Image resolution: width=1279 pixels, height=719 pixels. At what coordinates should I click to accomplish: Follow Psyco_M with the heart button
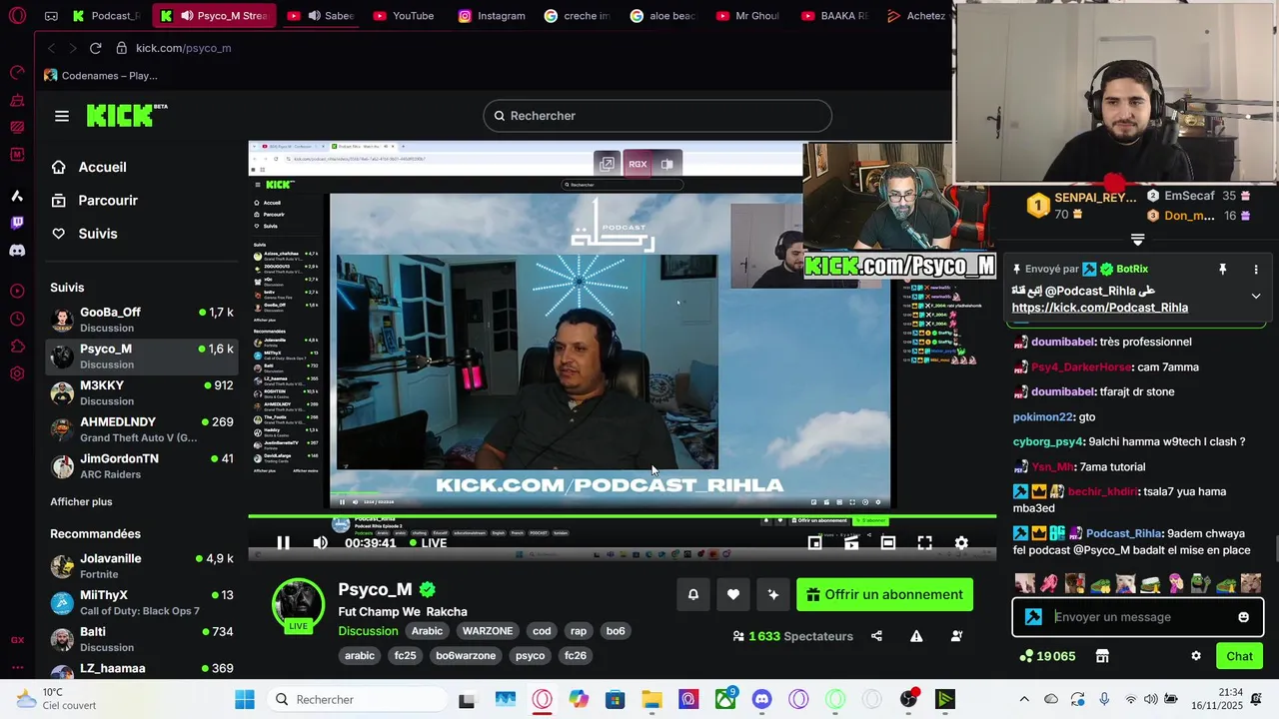click(x=733, y=594)
